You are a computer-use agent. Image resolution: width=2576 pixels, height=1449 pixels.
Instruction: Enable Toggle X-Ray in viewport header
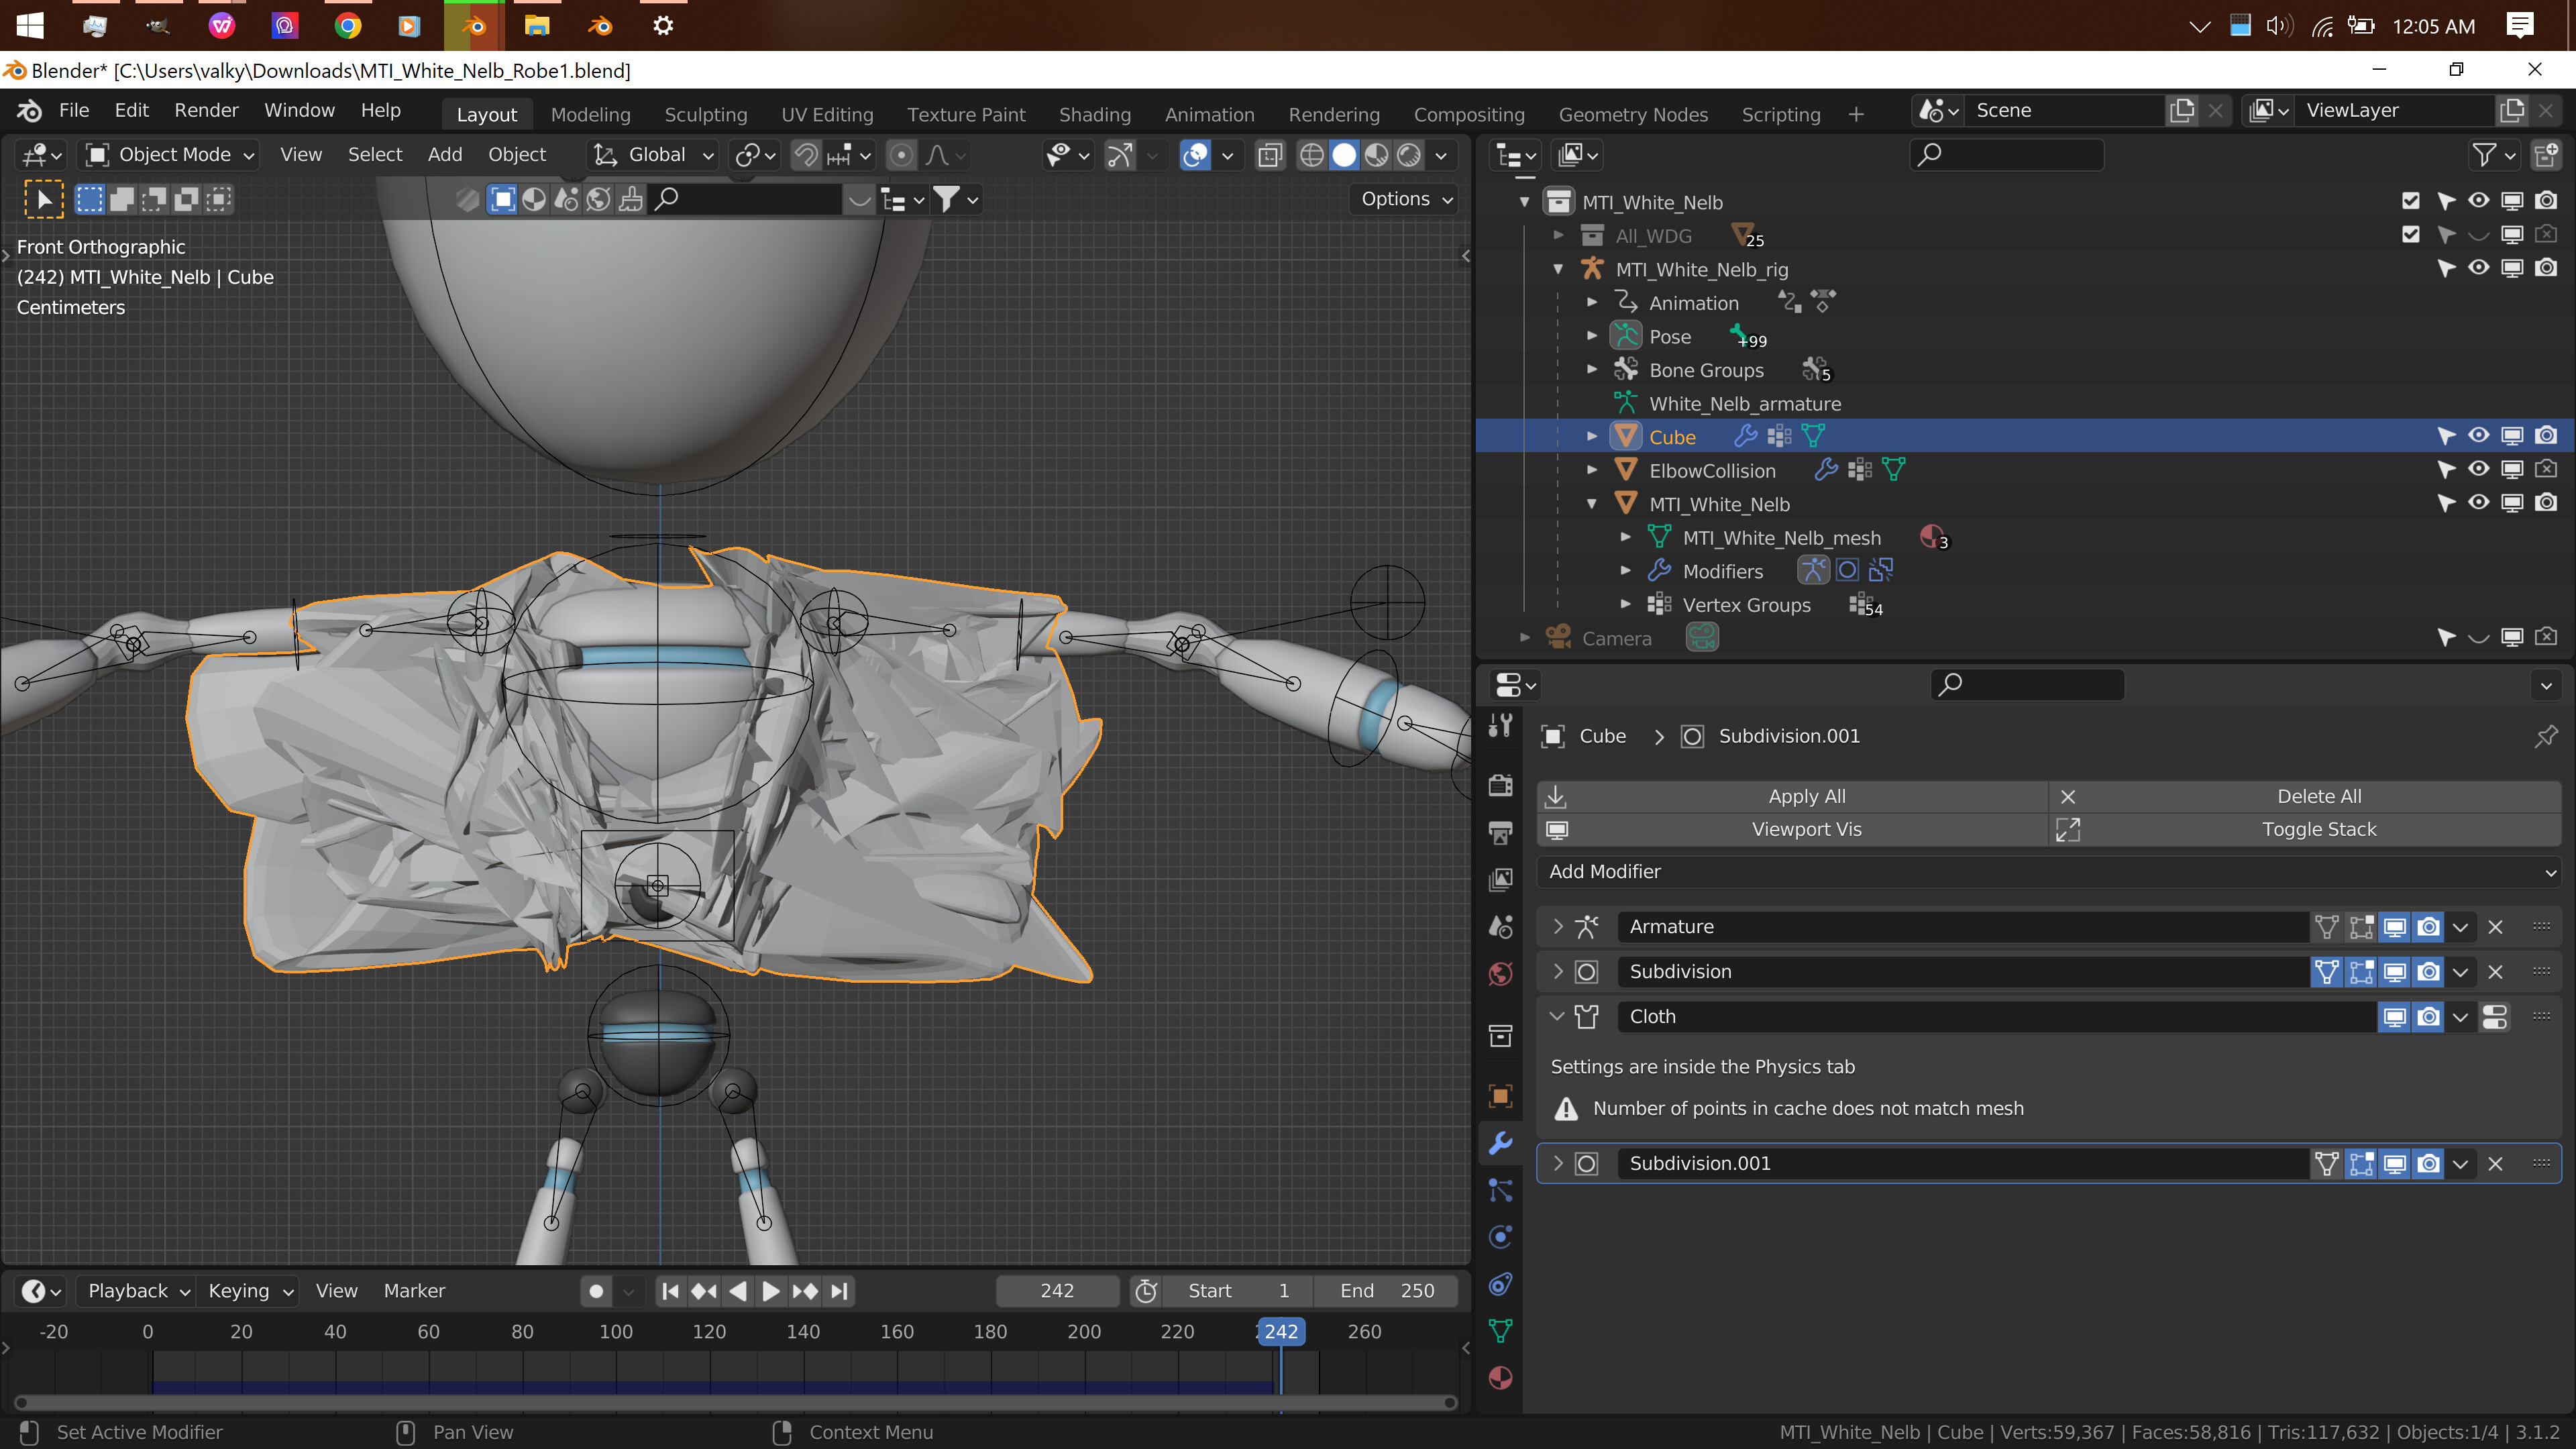(x=1270, y=155)
